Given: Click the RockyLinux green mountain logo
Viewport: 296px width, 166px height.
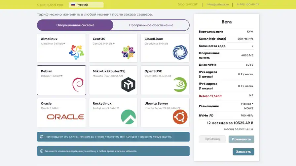Looking at the screenshot, I should click(x=129, y=117).
